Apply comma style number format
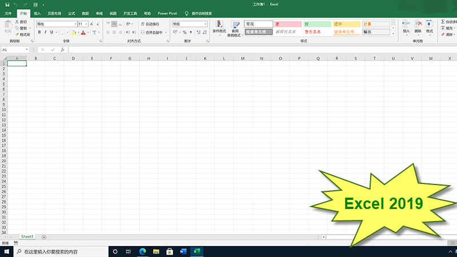Viewport: 457px width, 257px height. (191, 33)
